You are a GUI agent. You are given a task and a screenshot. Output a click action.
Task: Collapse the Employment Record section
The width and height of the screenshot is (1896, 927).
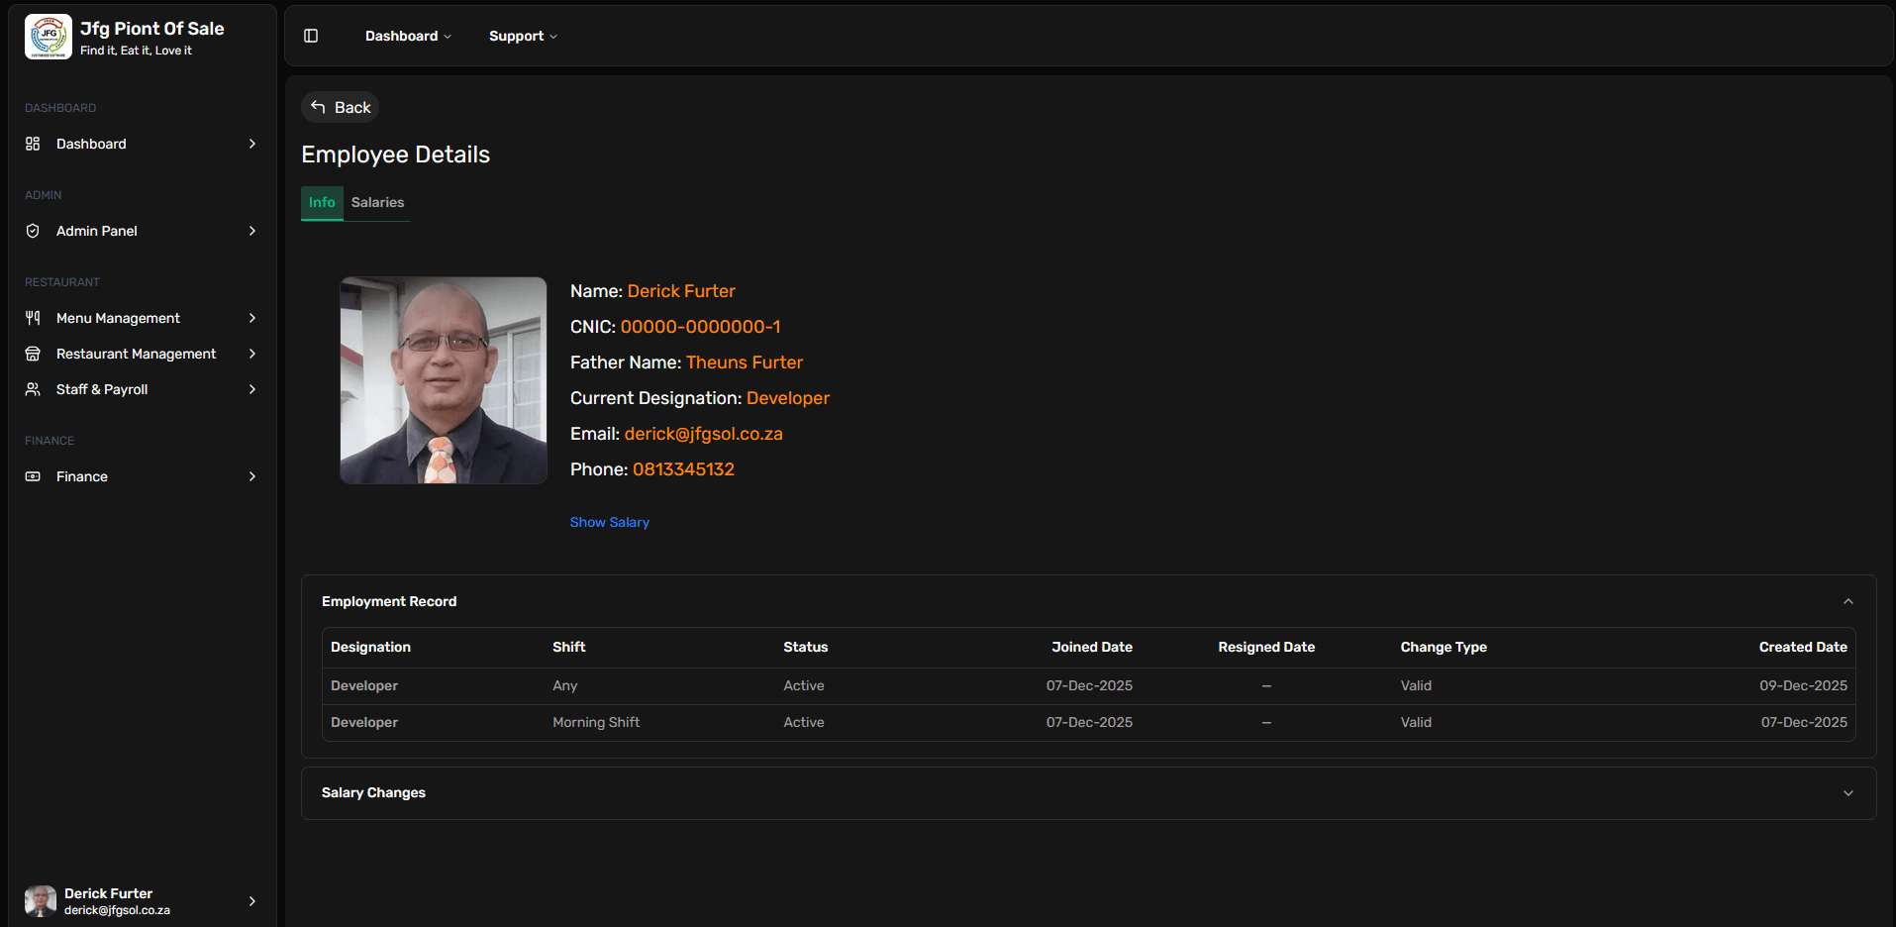coord(1847,600)
